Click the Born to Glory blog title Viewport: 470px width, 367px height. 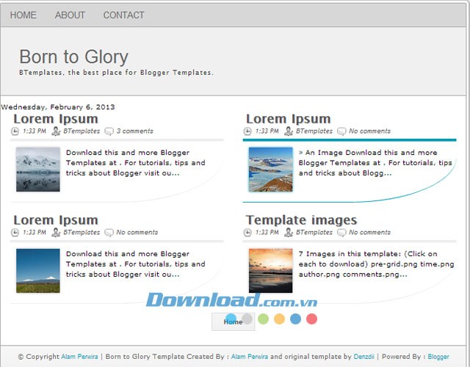point(73,57)
